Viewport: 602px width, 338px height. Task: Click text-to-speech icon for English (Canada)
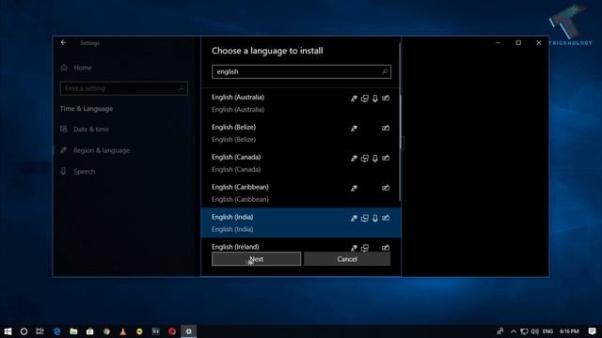coord(365,159)
